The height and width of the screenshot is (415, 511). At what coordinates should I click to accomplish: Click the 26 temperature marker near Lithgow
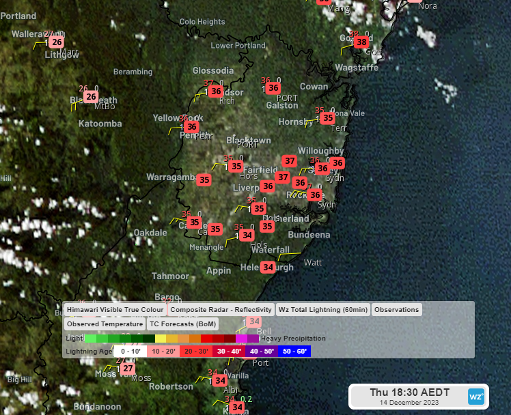(x=57, y=42)
